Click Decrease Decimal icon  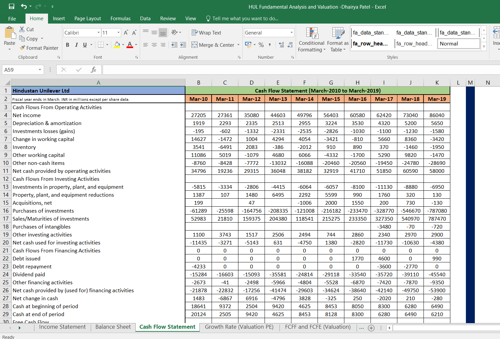coord(290,45)
